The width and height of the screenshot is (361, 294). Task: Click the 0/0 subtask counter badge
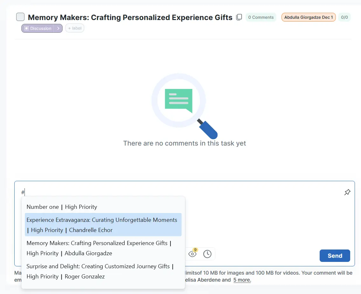point(344,17)
